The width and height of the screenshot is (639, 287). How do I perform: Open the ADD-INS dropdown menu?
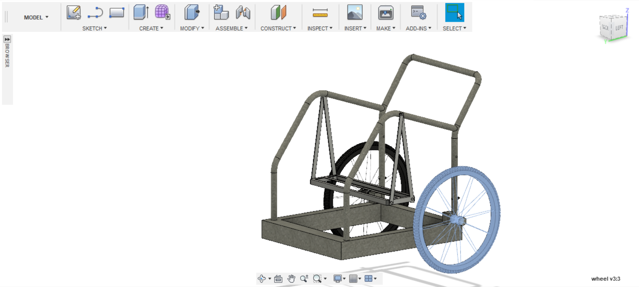(x=418, y=29)
